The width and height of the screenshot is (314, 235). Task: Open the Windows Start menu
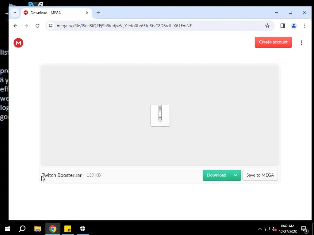[x=7, y=229]
